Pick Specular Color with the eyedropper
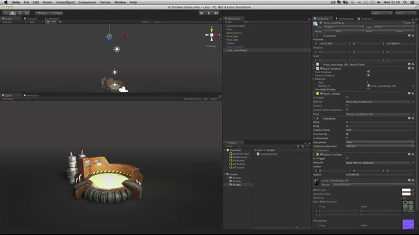 point(413,194)
